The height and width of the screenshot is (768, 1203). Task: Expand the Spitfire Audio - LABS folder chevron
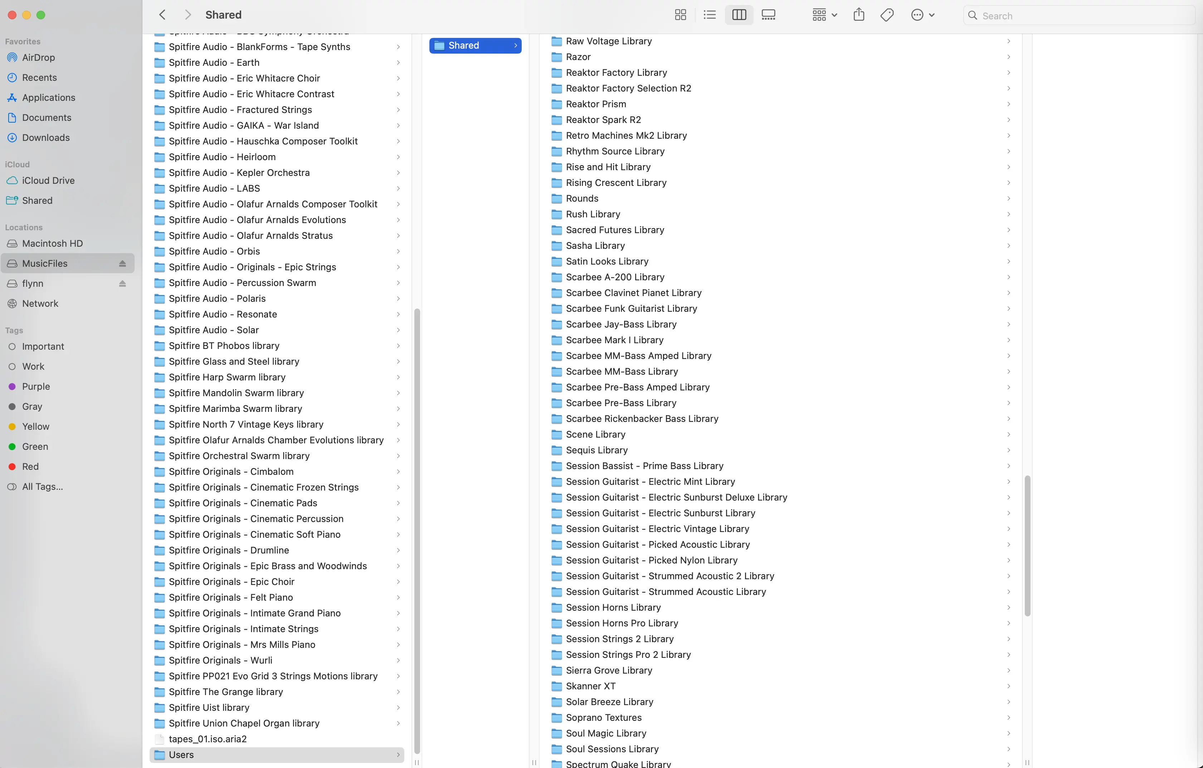coord(398,188)
